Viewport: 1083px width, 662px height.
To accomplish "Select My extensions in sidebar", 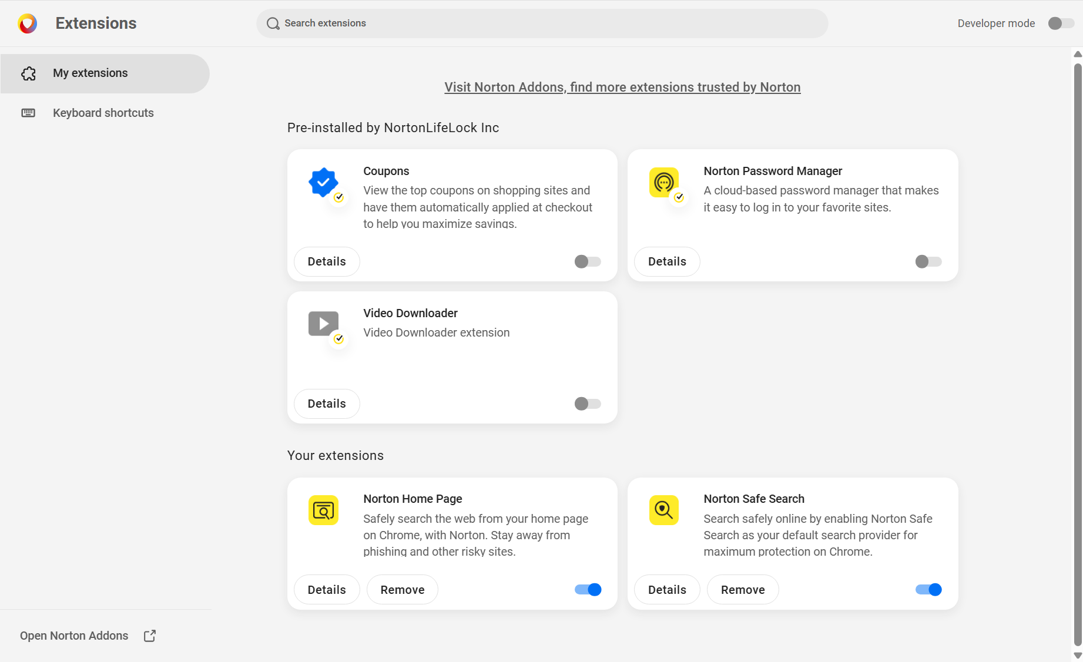I will [105, 73].
